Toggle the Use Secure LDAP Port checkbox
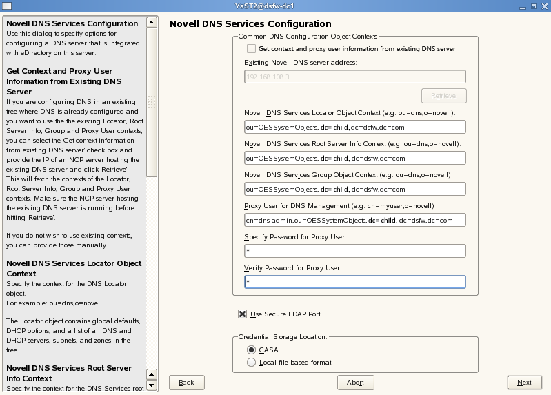551x395 pixels. click(242, 314)
